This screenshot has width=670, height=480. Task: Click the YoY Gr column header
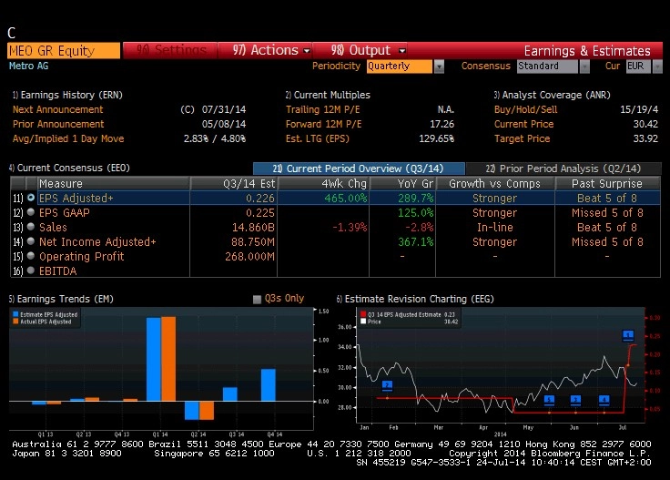pos(402,183)
